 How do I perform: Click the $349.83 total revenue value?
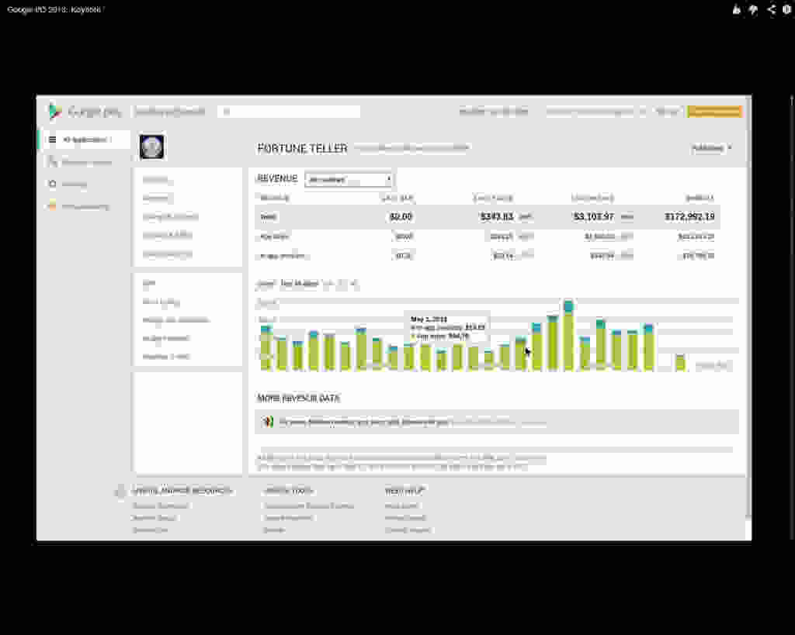tap(497, 217)
